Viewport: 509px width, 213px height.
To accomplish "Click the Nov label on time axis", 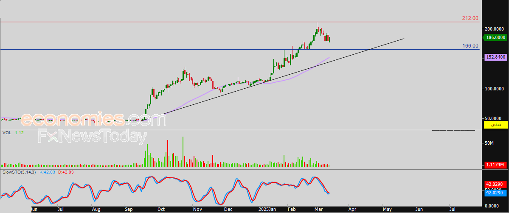I will [197, 210].
